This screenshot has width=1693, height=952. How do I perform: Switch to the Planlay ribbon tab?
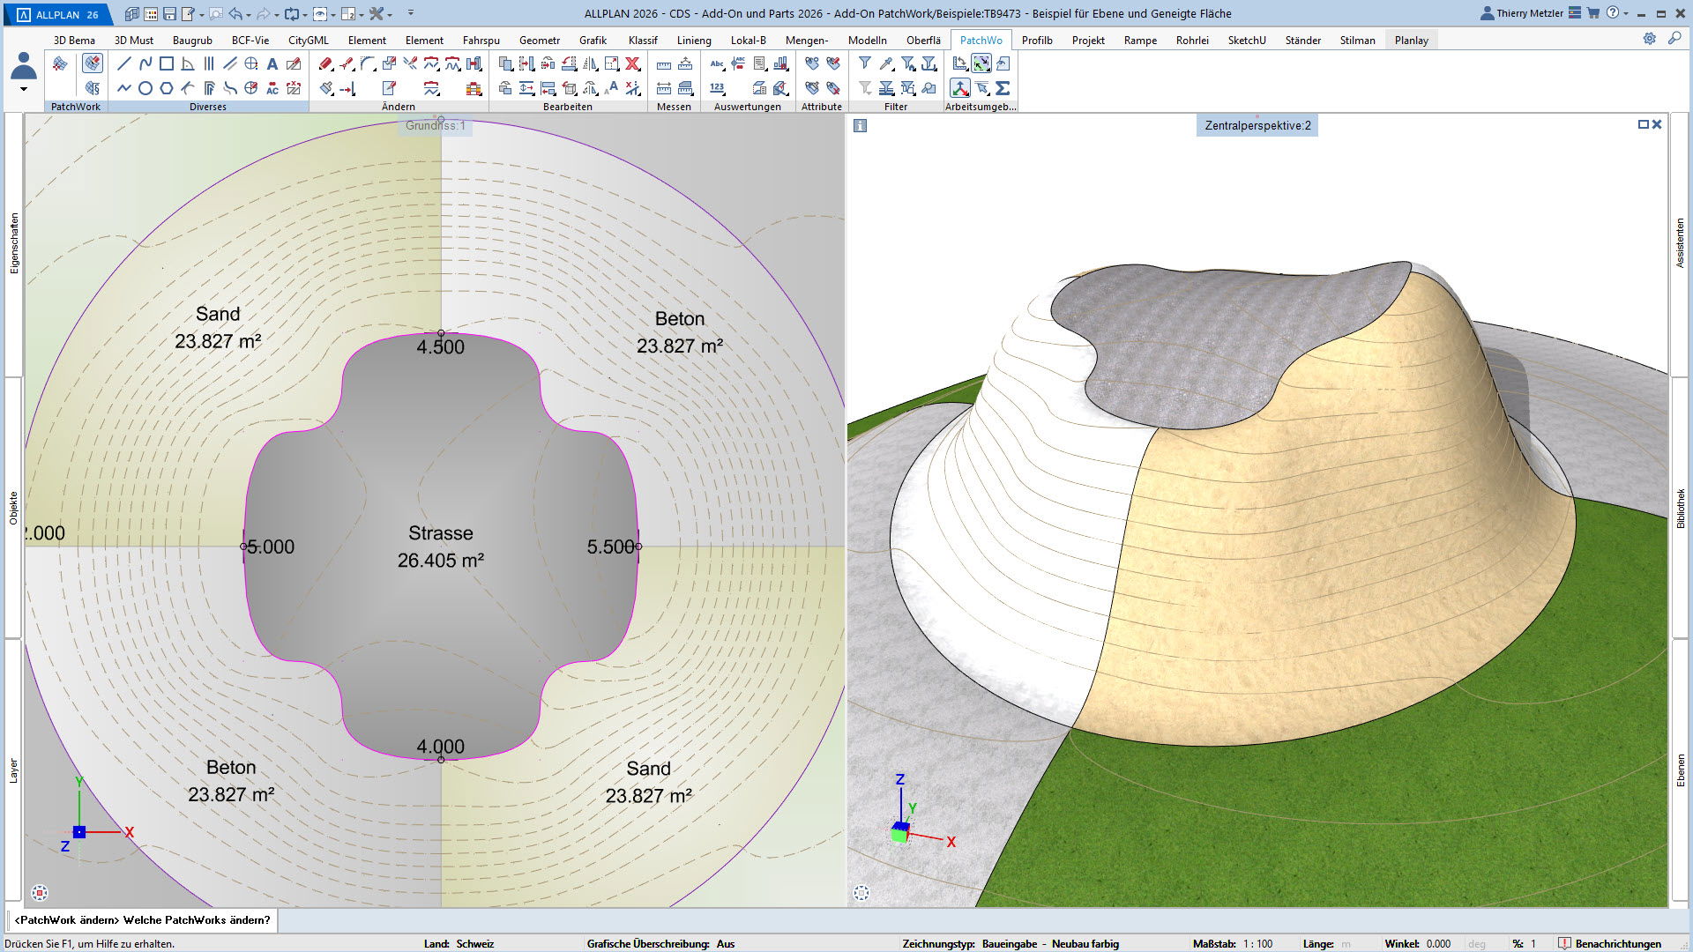tap(1411, 41)
